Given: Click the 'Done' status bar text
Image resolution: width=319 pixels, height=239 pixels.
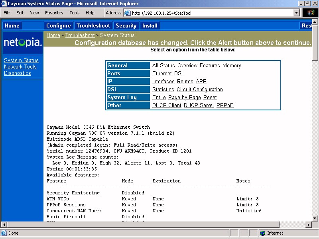Looking at the screenshot, I should pos(14,233).
